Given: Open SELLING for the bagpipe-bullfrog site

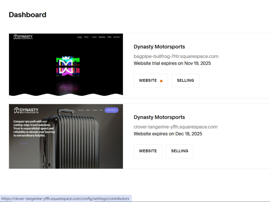Looking at the screenshot, I should (185, 81).
